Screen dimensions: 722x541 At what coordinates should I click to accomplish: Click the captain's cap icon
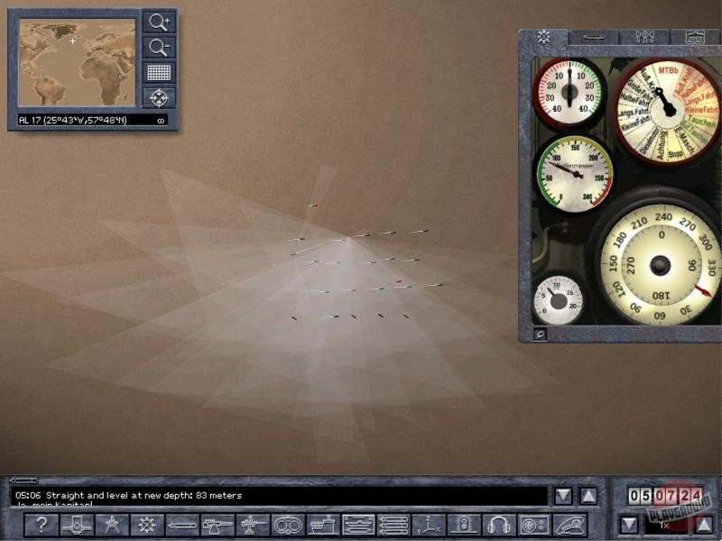coord(568,525)
